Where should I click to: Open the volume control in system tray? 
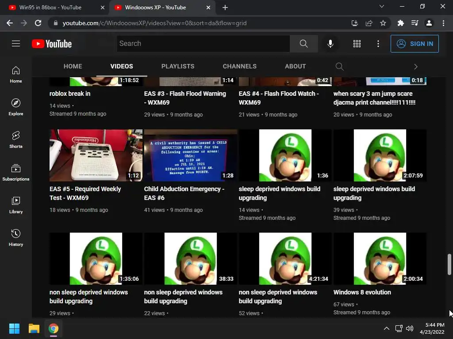[410, 328]
